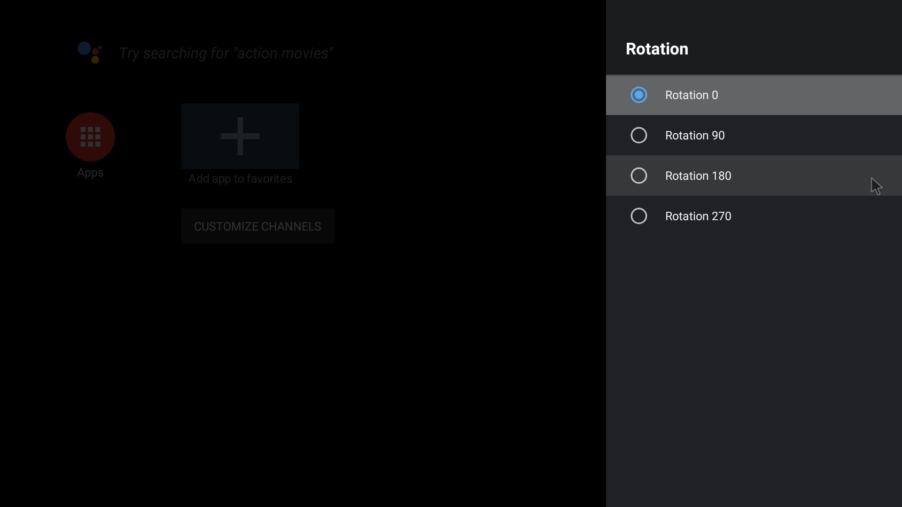The width and height of the screenshot is (902, 507).
Task: Choose the Rotation 90 label text
Action: [695, 135]
